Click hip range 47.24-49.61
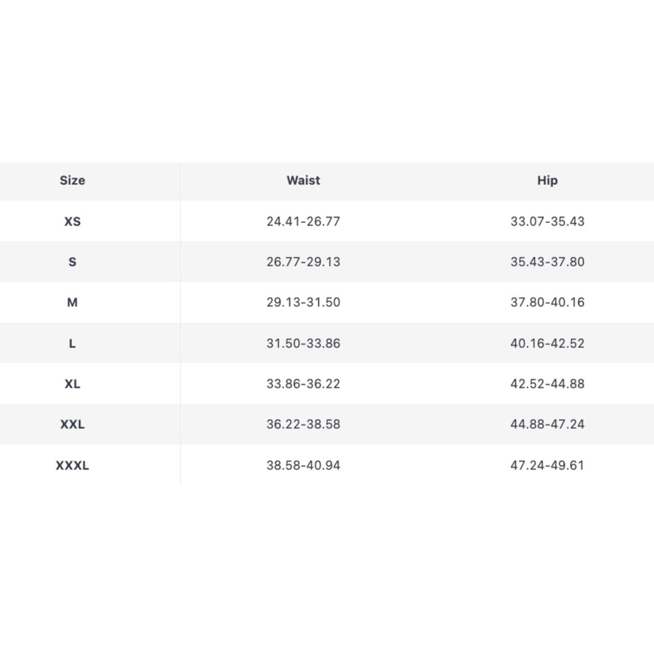Viewport: 654px width, 654px height. point(547,466)
